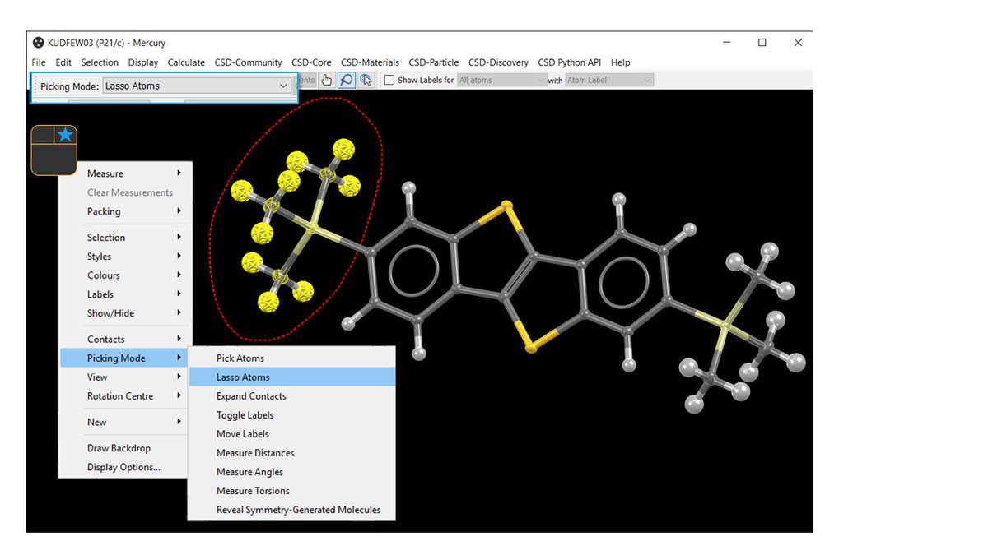The height and width of the screenshot is (555, 988).
Task: Click the upper orange sulfur atom
Action: coord(506,205)
